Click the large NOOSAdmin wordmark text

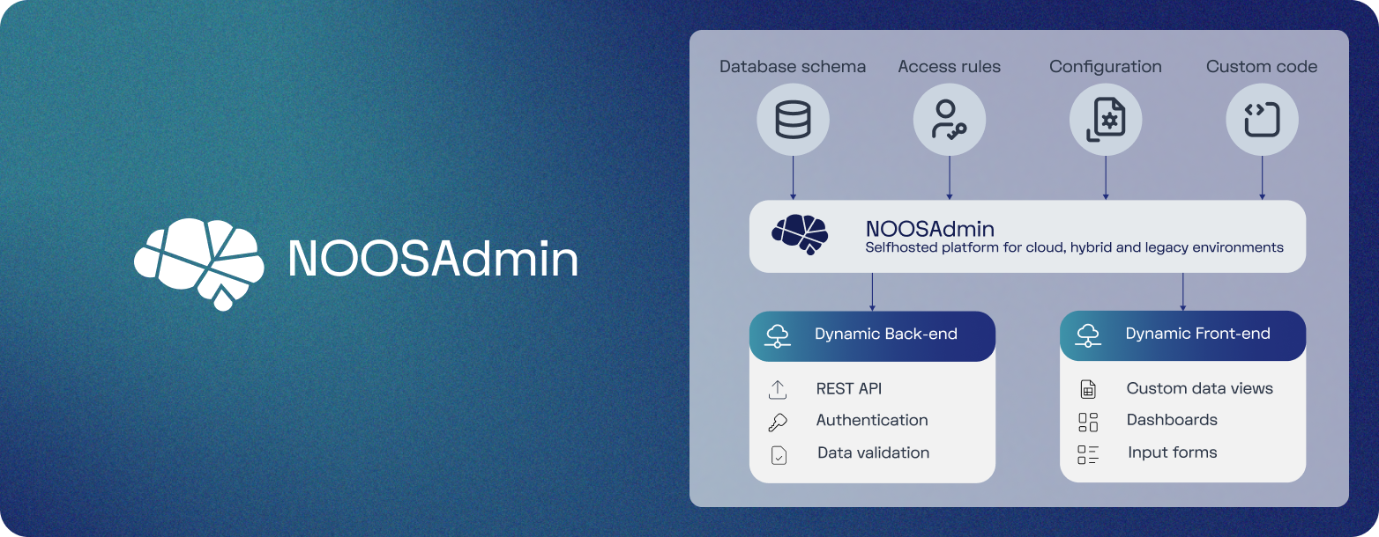[x=433, y=260]
